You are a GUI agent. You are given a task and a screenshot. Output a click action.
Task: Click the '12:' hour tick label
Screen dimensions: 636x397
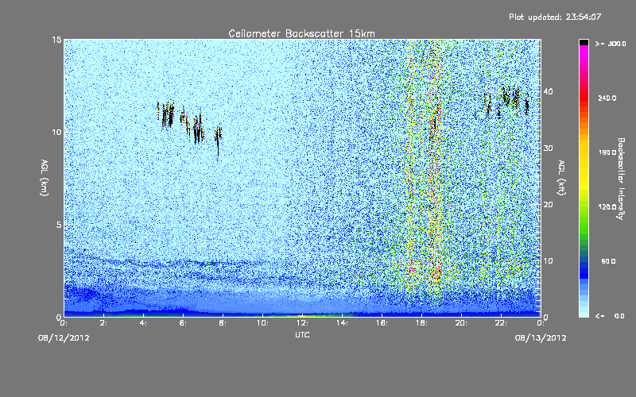tap(302, 323)
